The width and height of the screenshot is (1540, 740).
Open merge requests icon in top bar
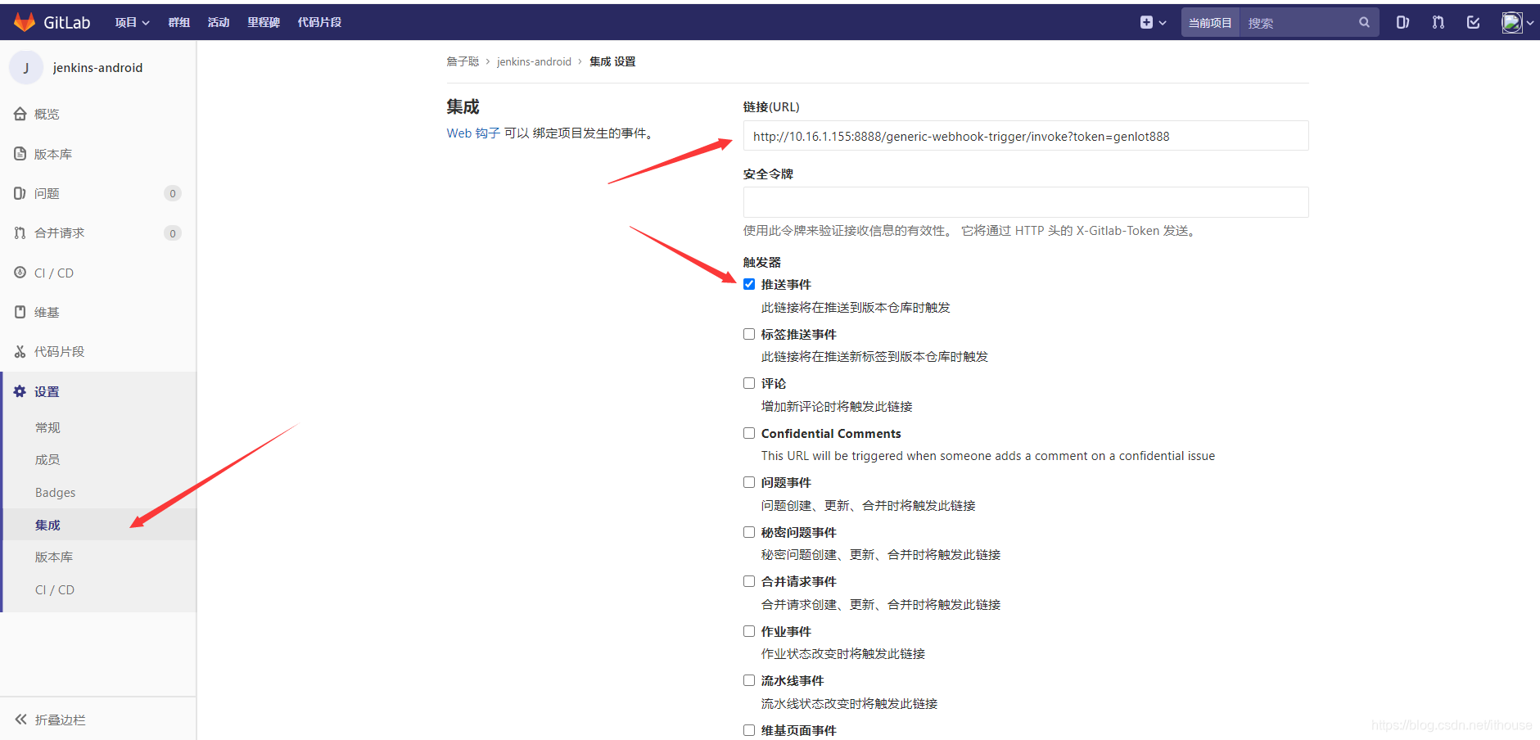(1438, 22)
